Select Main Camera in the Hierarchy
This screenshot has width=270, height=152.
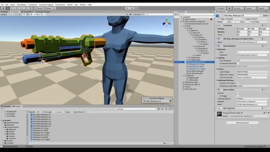coord(190,19)
